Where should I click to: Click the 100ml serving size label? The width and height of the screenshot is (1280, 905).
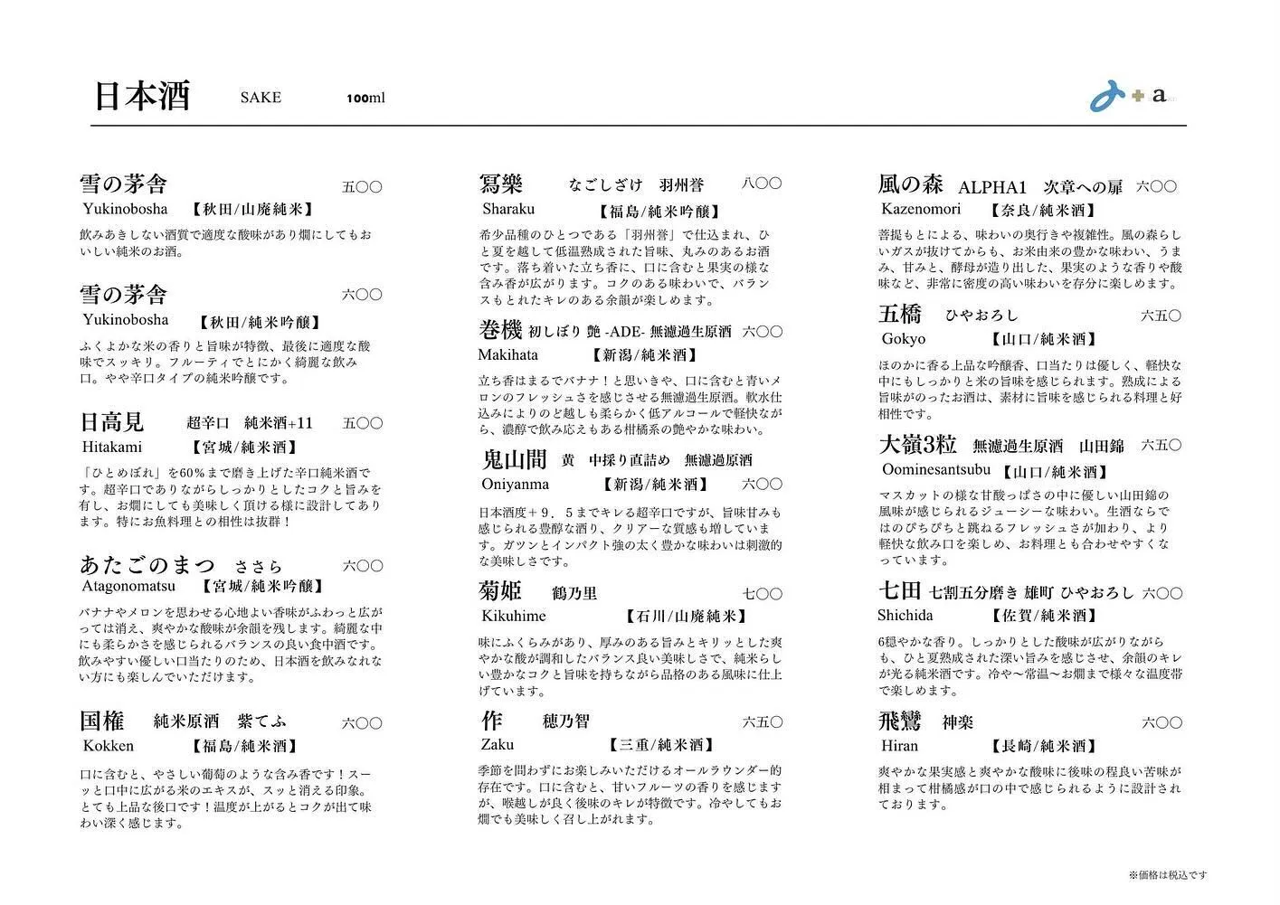click(x=365, y=98)
